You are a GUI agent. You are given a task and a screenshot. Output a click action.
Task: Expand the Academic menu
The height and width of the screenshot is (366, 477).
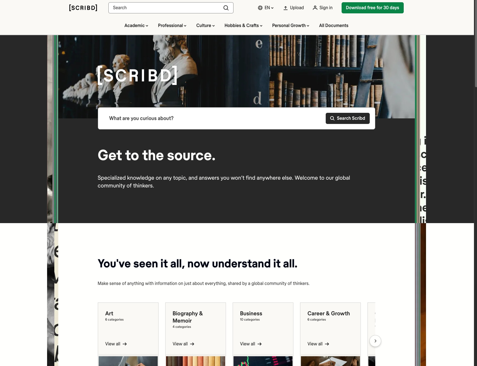(x=136, y=26)
